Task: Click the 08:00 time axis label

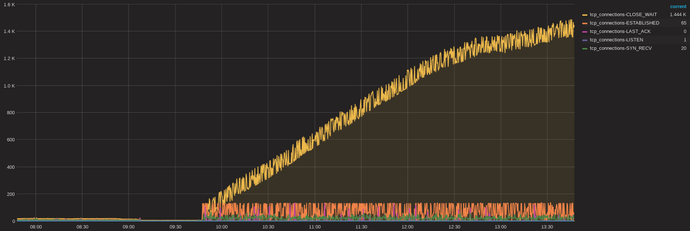Action: click(x=36, y=227)
